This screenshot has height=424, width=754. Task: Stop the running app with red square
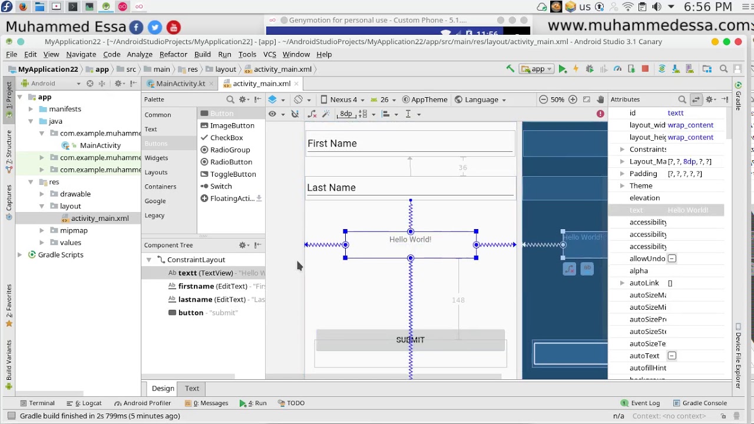[x=645, y=69]
